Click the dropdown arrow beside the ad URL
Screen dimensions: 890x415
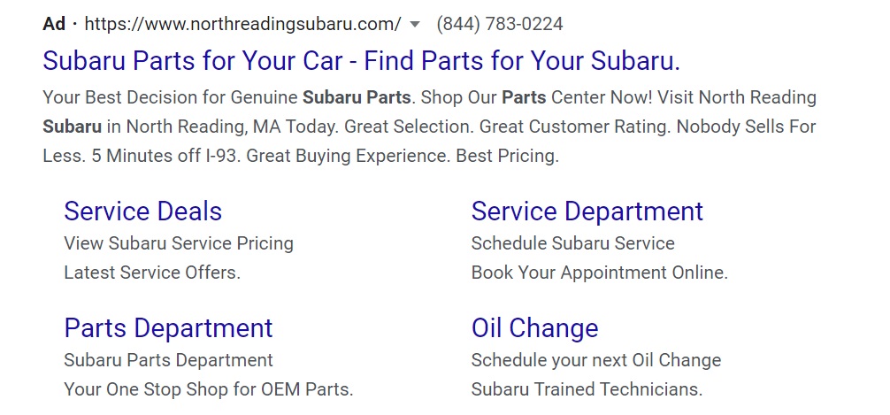point(415,25)
